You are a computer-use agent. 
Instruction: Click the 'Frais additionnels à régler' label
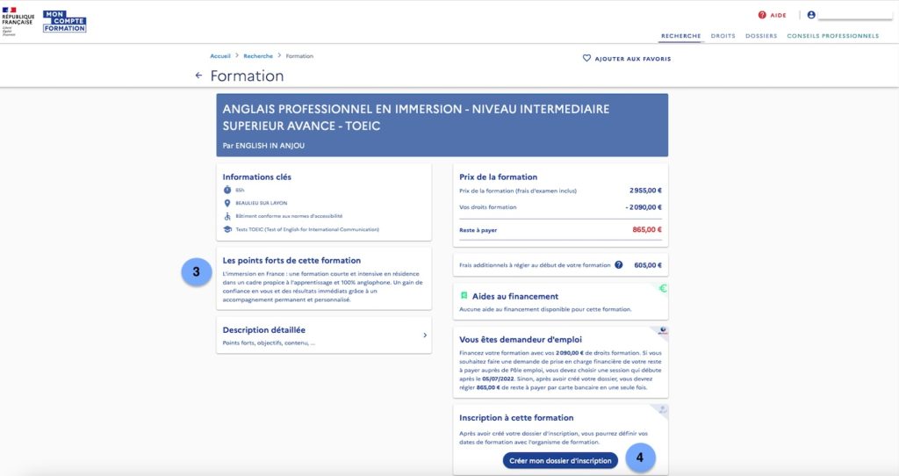point(535,265)
